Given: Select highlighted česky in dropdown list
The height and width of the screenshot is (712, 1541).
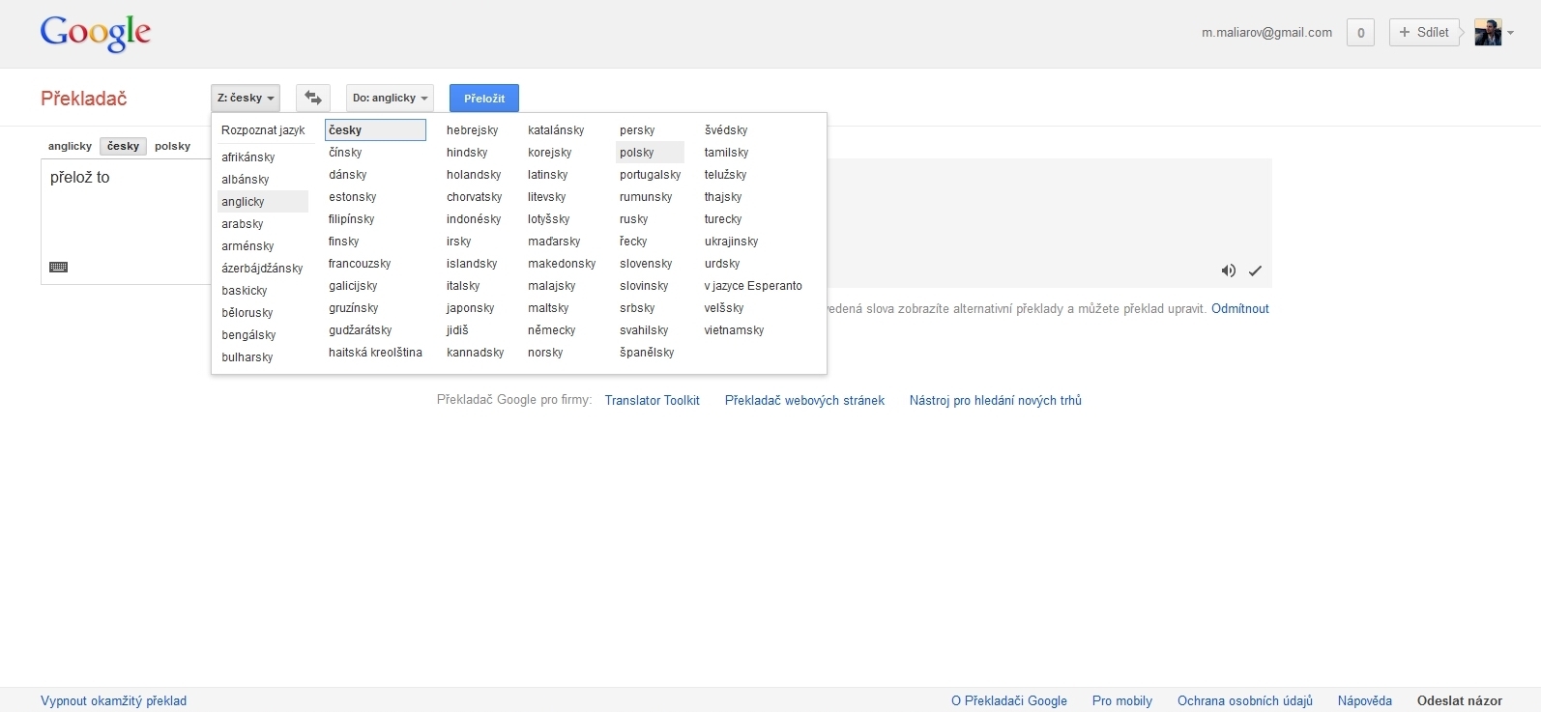Looking at the screenshot, I should pyautogui.click(x=375, y=130).
